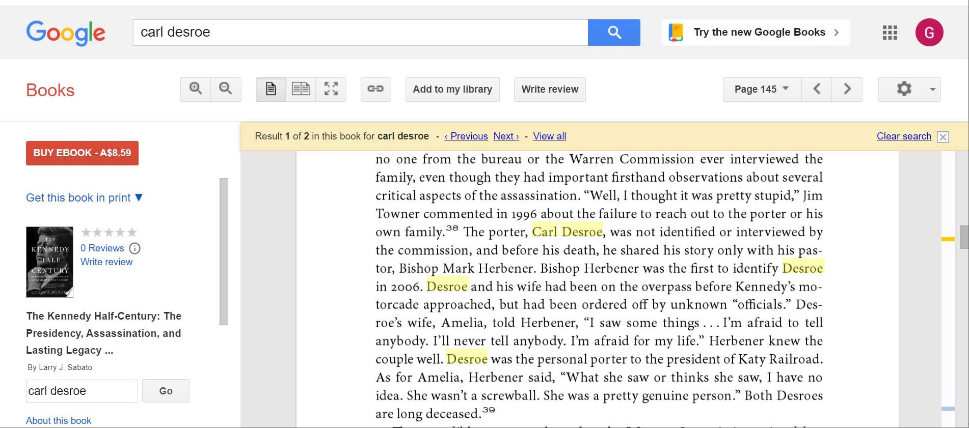Viewport: 969px width, 428px height.
Task: Open the Page 145 dropdown
Action: pos(762,89)
